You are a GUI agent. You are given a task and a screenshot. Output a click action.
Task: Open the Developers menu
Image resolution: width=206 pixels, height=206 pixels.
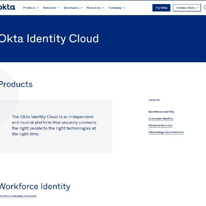pyautogui.click(x=71, y=8)
